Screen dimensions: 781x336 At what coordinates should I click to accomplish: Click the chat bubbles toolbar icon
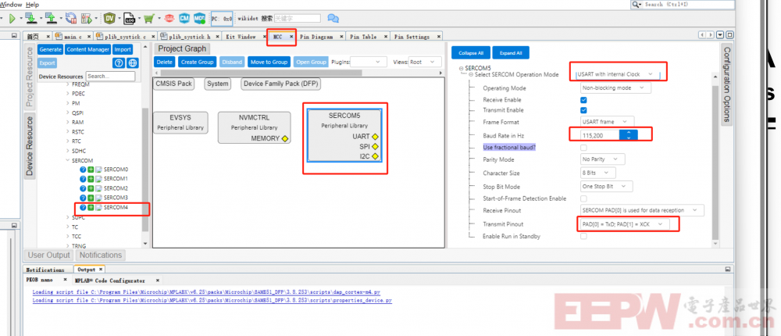coord(333,19)
